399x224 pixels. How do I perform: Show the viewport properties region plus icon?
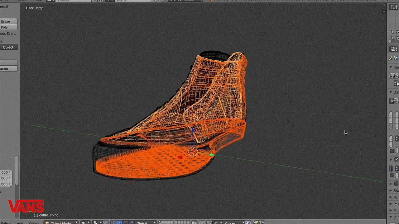tap(384, 12)
